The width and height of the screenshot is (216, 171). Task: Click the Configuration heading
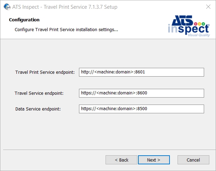(24, 20)
